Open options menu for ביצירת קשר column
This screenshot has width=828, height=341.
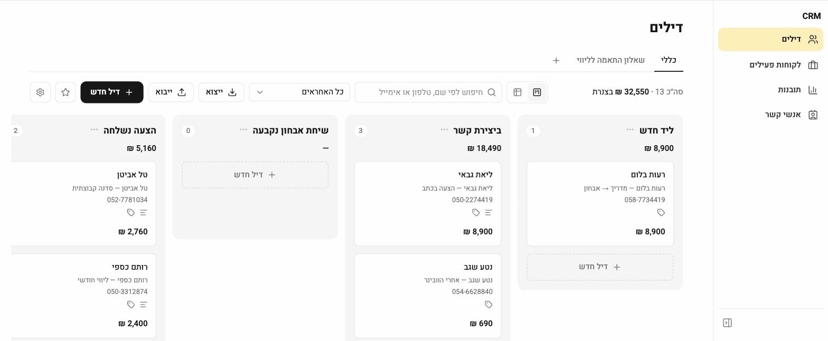click(x=444, y=130)
